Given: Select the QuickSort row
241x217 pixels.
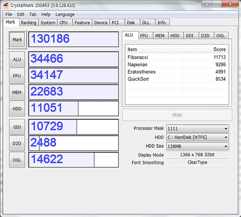Looking at the screenshot, I should tap(177, 79).
